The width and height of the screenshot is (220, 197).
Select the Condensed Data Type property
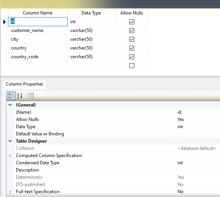117,163
